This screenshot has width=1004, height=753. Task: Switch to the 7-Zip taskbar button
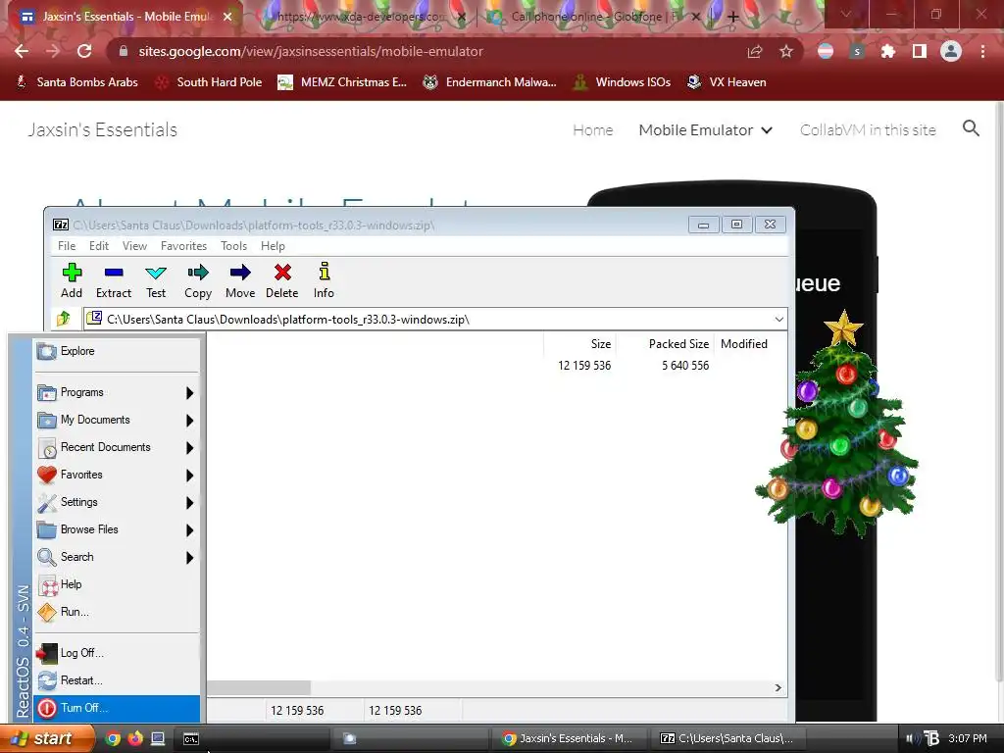[x=728, y=738]
